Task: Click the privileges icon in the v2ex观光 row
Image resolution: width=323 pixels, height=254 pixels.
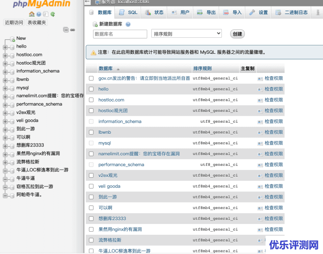Action: tap(260, 176)
